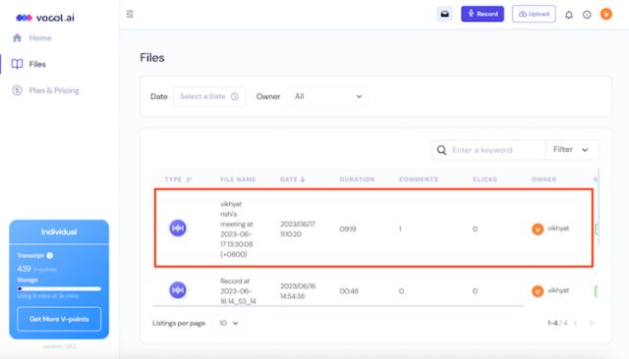Viewport: 629px width, 359px height.
Task: Click the DURATION column header
Action: click(357, 179)
